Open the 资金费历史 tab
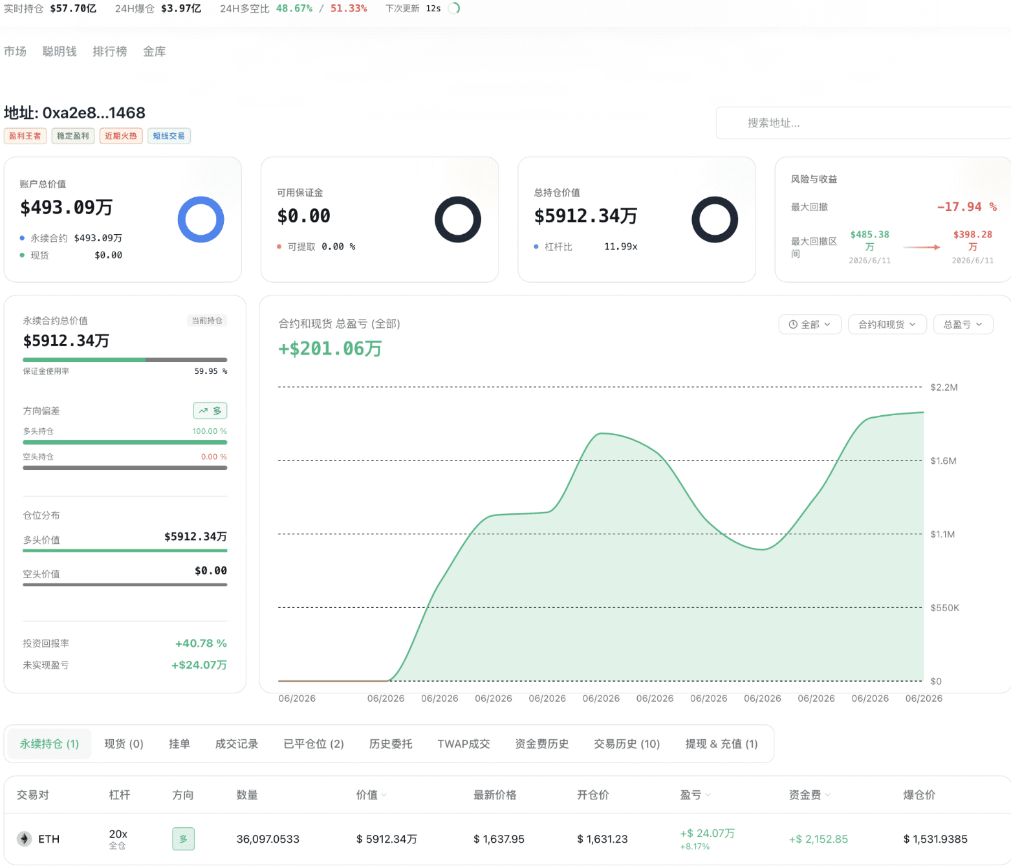Screen dimensions: 1011x866 [542, 744]
